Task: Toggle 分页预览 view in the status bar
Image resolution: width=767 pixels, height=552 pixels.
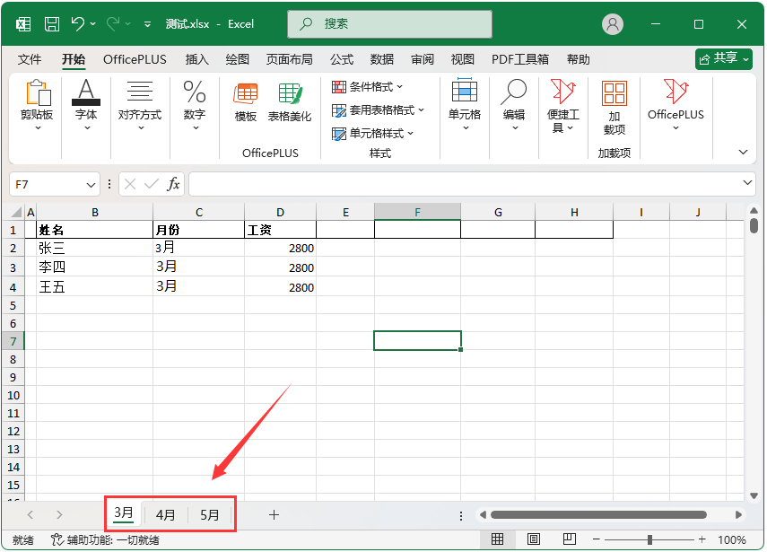Action: click(569, 539)
